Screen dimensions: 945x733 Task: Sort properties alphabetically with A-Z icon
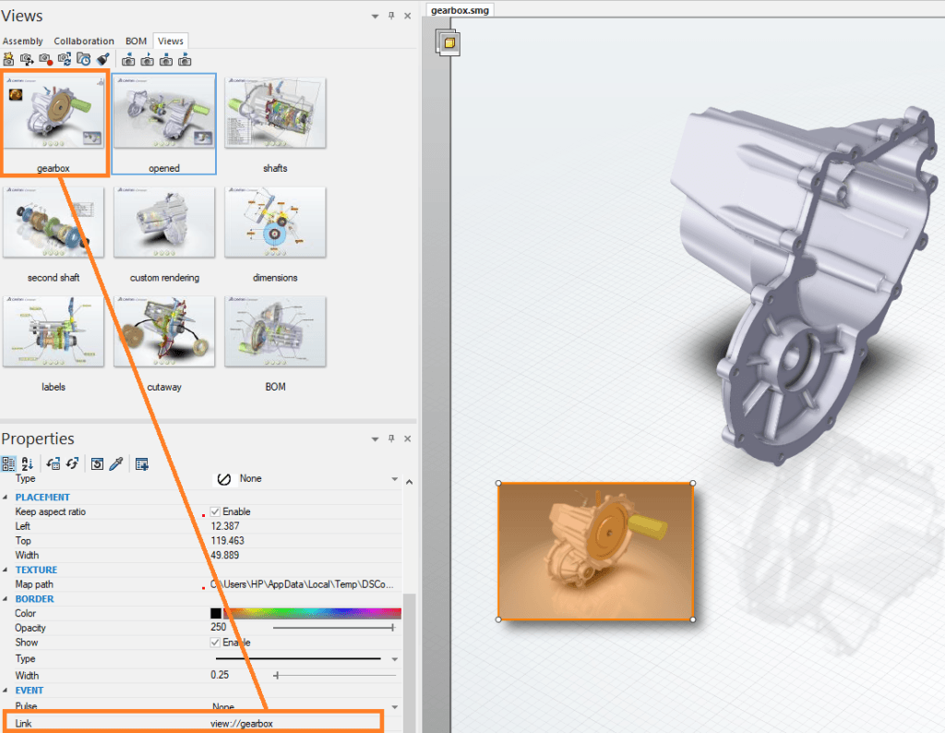click(27, 464)
